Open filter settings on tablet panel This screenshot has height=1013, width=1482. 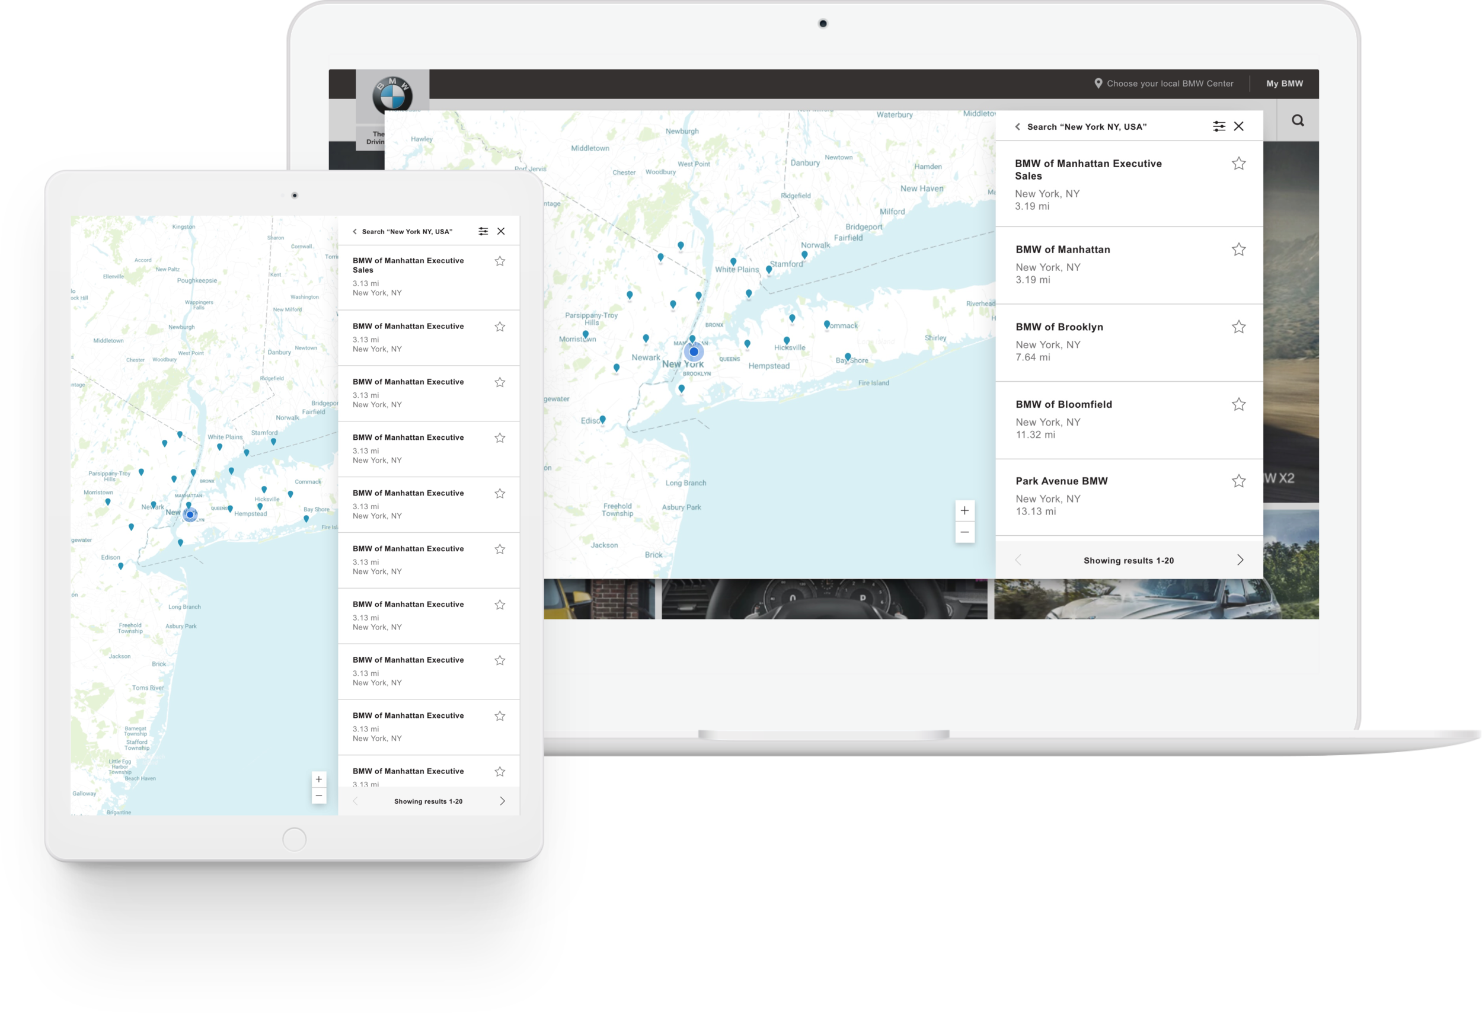(483, 231)
